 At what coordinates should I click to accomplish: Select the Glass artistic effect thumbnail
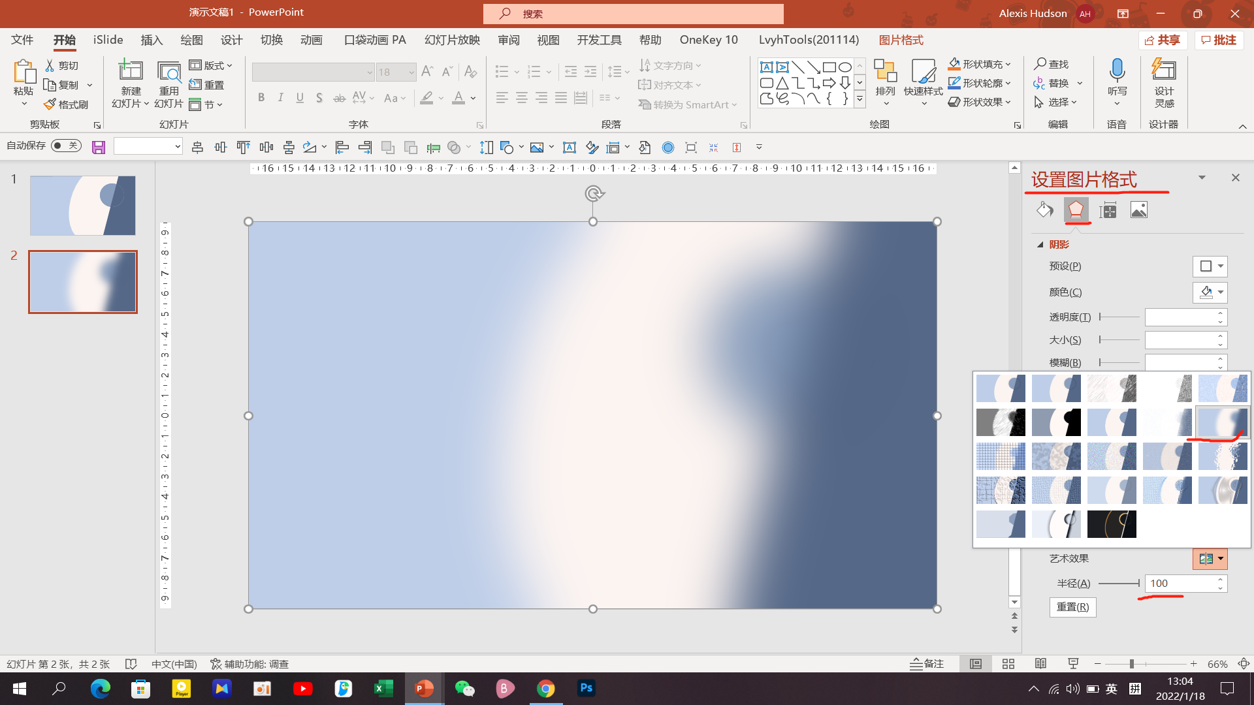(1223, 456)
